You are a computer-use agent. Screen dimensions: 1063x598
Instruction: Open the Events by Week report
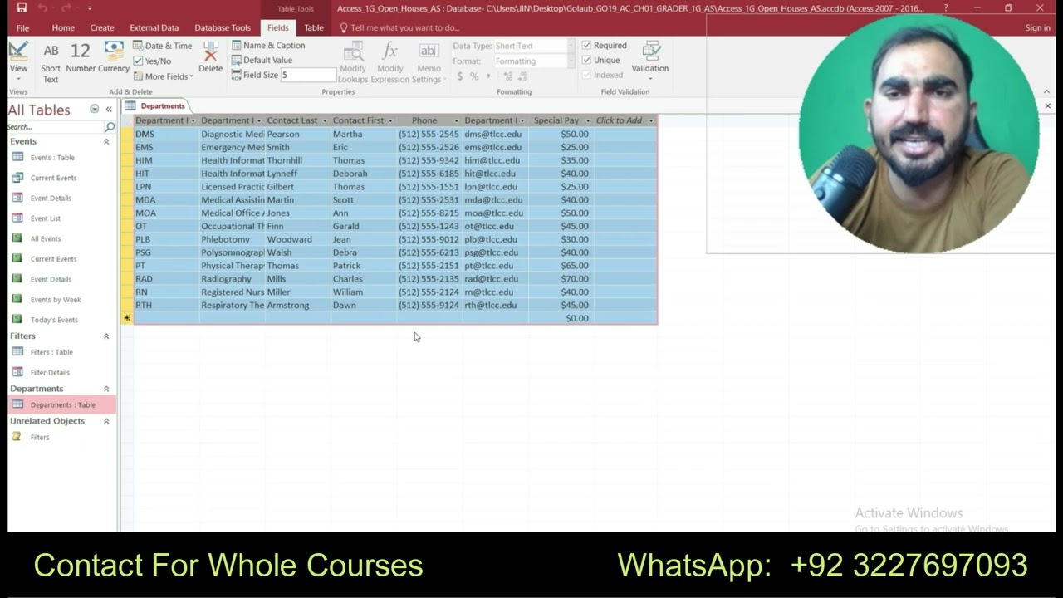tap(56, 300)
